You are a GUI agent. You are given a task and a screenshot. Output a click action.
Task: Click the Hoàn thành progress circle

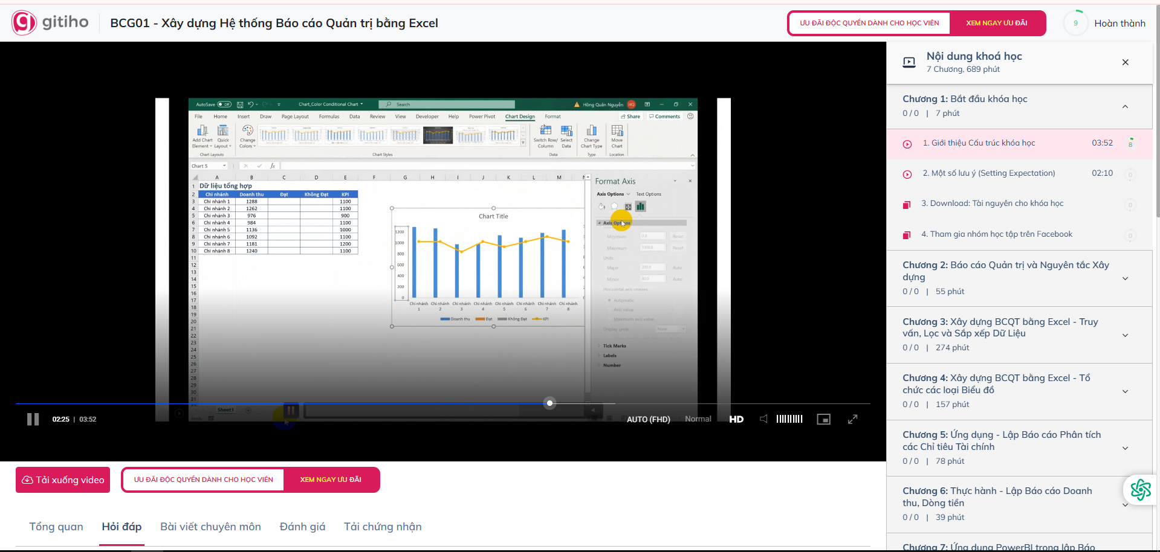coord(1075,23)
